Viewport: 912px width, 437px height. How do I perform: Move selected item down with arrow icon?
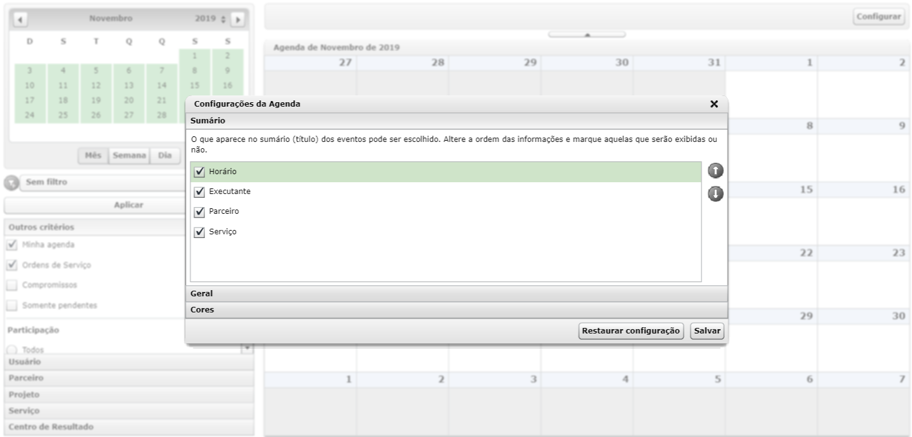point(715,194)
